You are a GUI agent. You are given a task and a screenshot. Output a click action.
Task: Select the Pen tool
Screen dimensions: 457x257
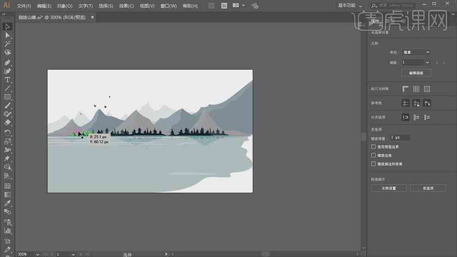pyautogui.click(x=7, y=63)
